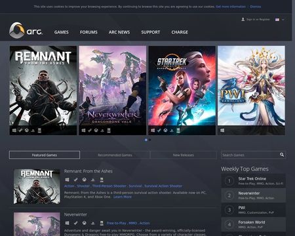Click Neverwinter list entry title
This screenshot has height=236, width=295.
[75, 214]
